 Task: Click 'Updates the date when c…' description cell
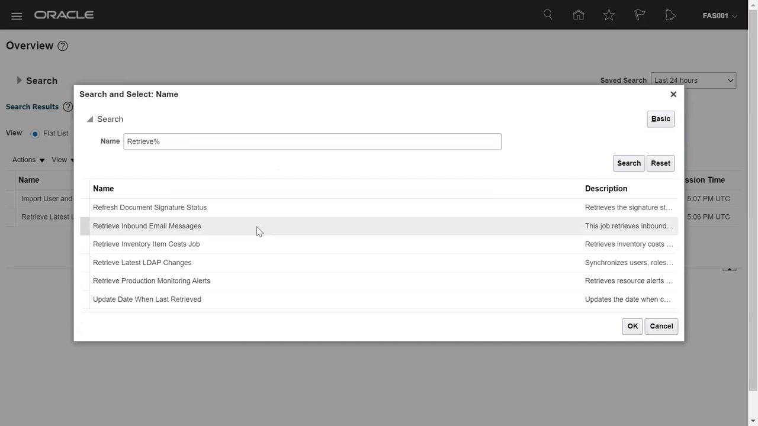click(628, 299)
